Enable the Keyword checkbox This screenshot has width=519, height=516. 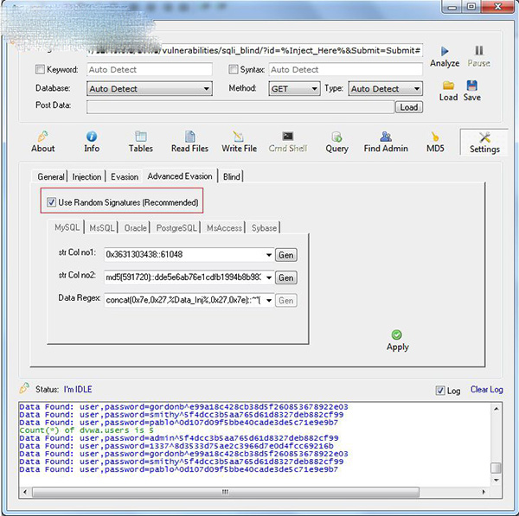[41, 69]
